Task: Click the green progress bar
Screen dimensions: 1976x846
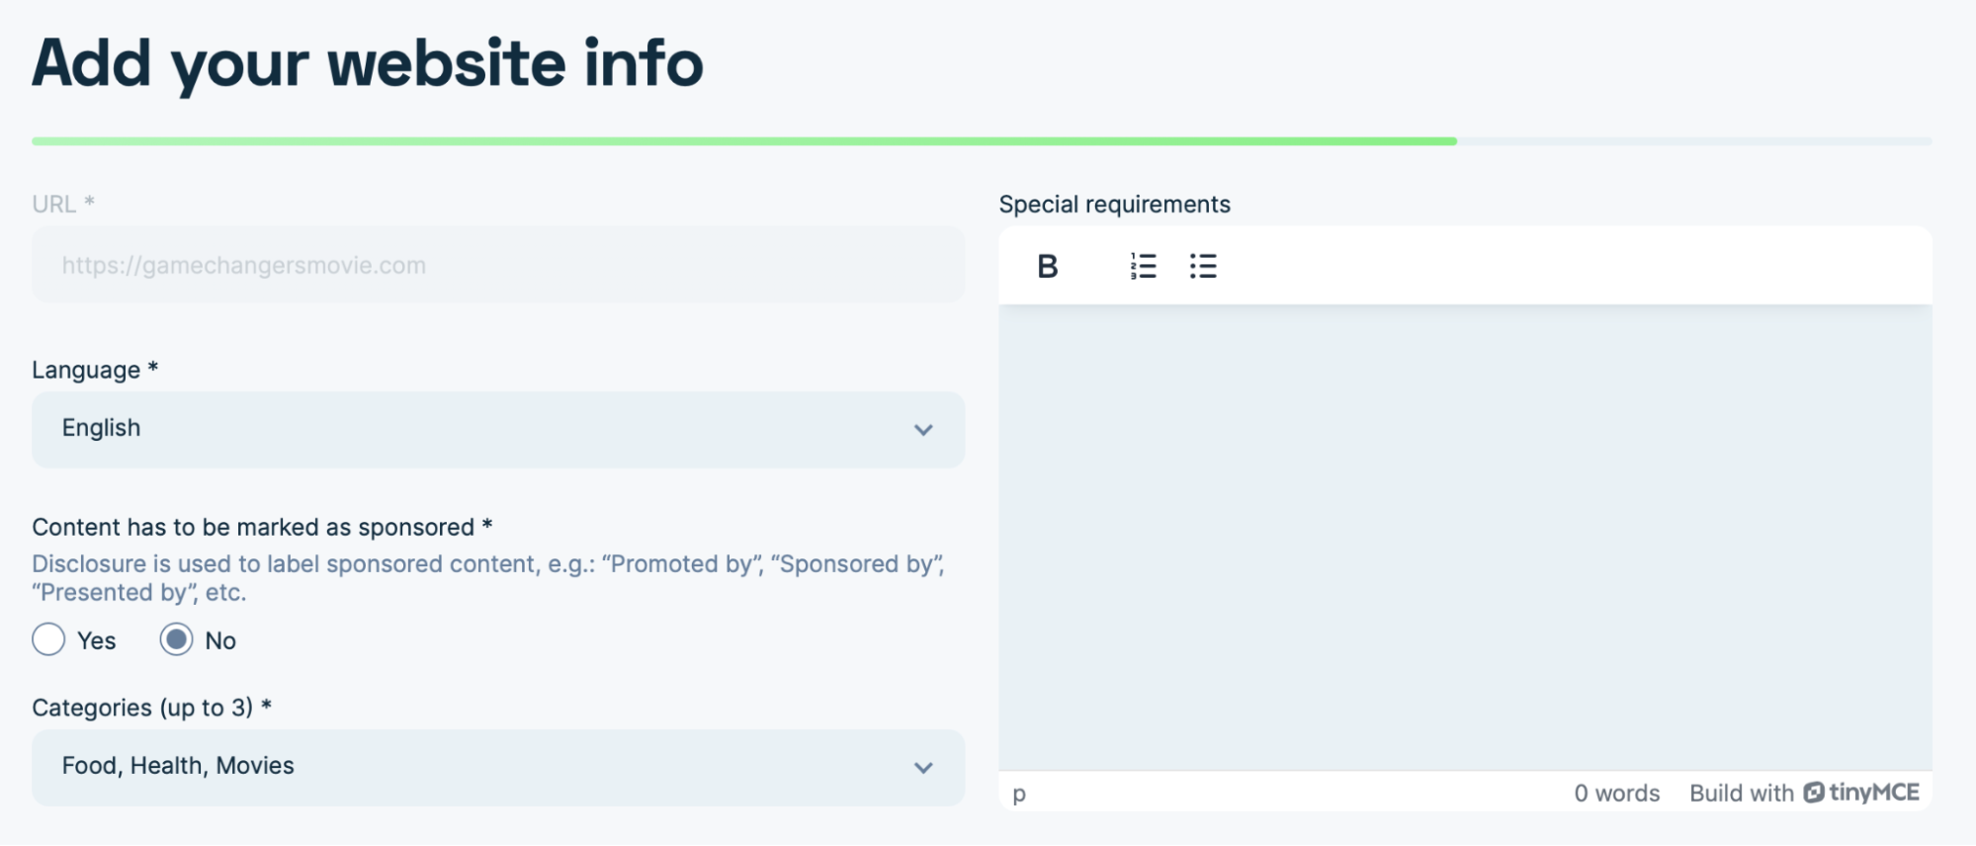Action: tap(743, 141)
